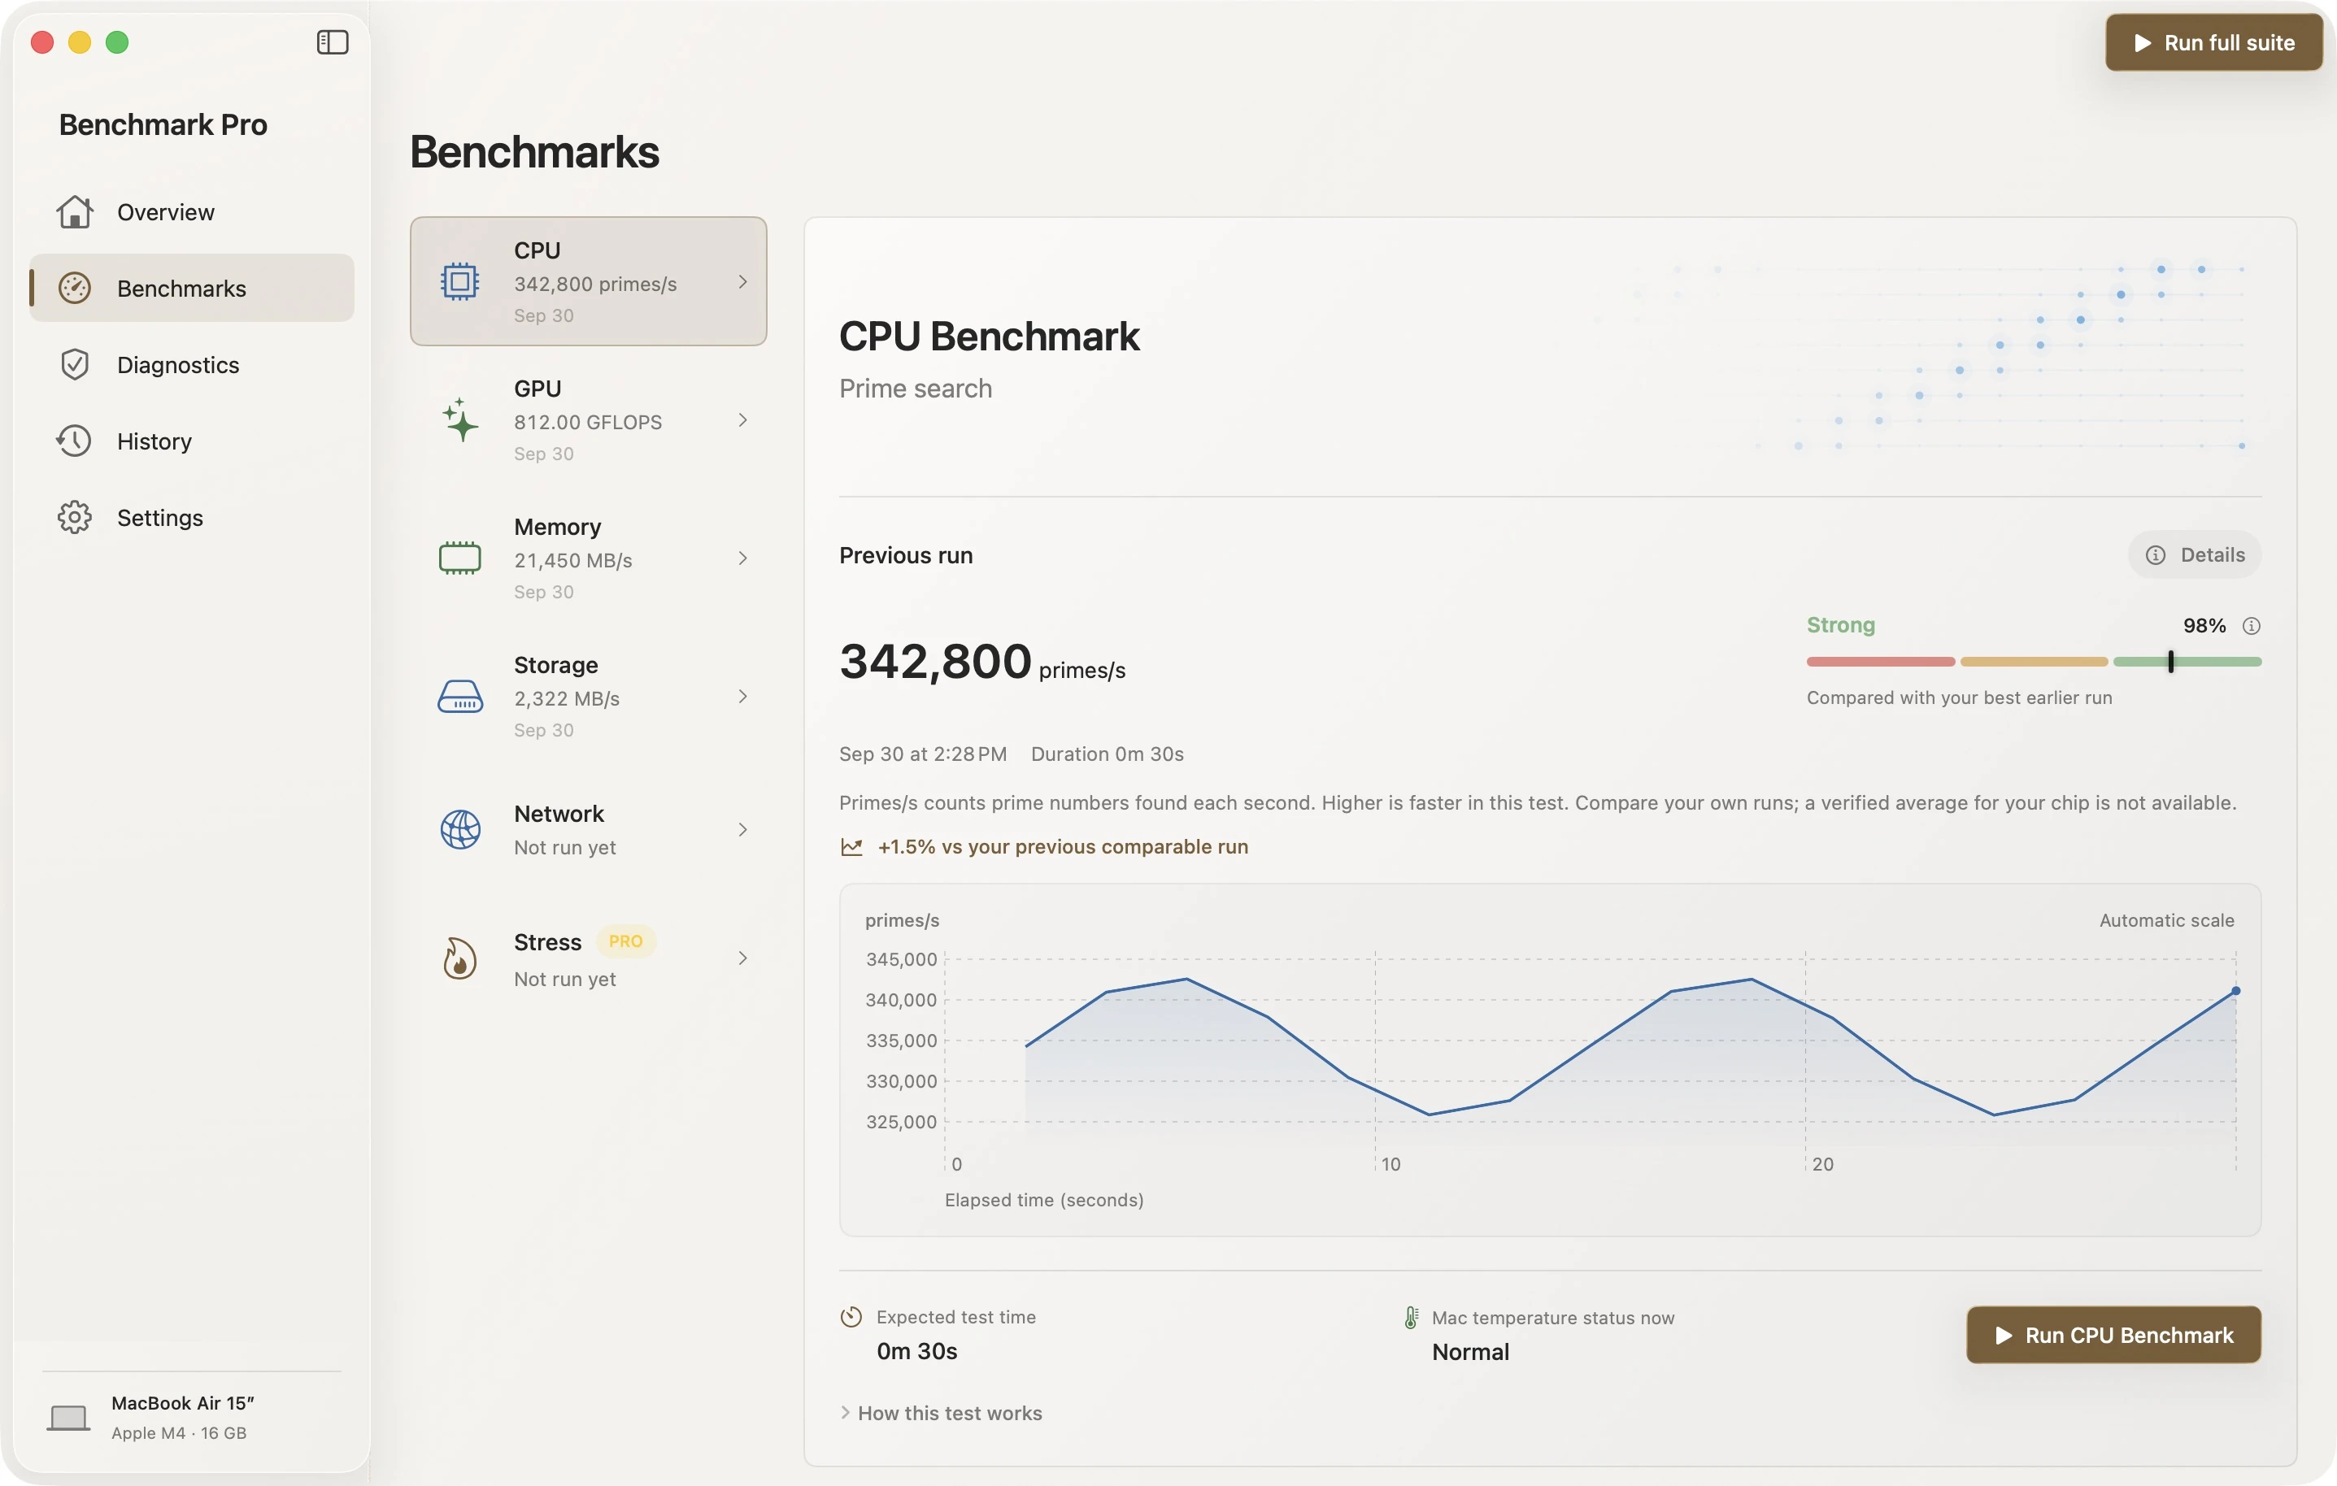The width and height of the screenshot is (2337, 1486).
Task: Click '+1.5% vs your previous comparable run'
Action: (1063, 847)
